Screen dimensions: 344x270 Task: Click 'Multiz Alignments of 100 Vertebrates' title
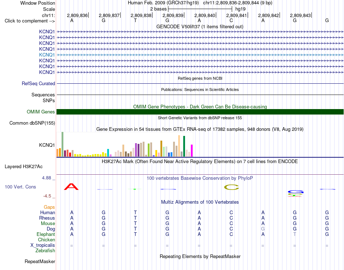click(x=200, y=202)
